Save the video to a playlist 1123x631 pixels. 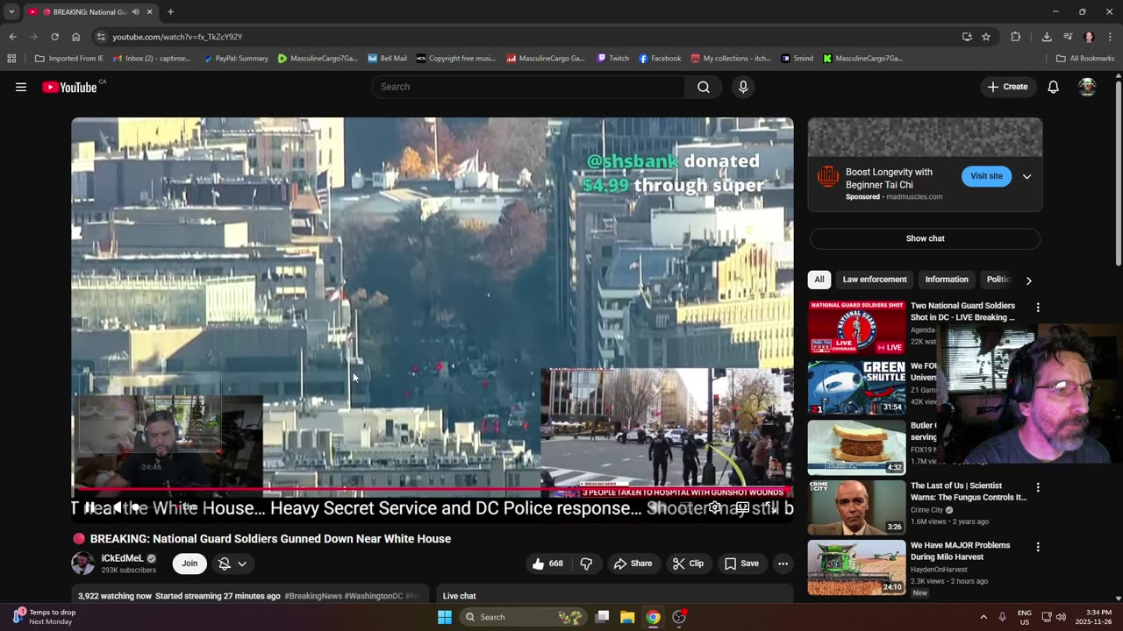click(742, 564)
